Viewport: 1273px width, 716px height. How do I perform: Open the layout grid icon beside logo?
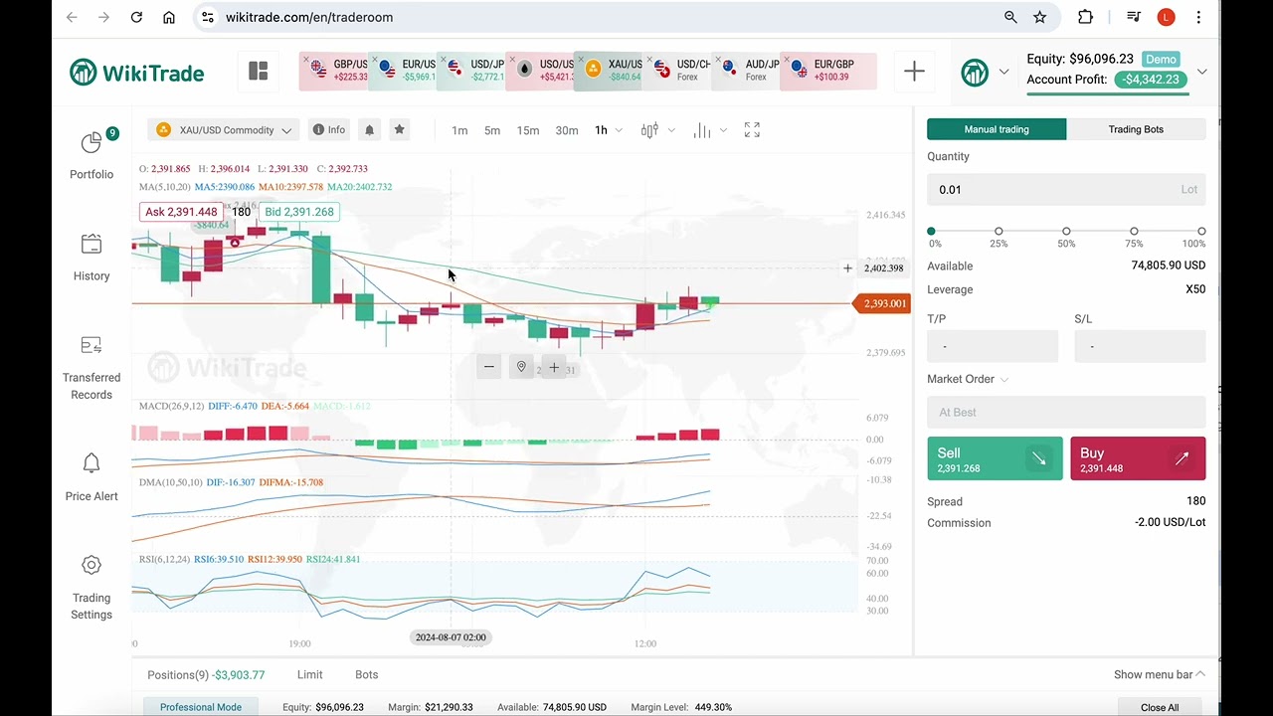259,71
